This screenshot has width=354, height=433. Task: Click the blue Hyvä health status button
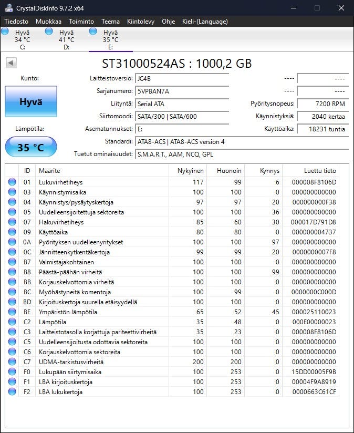(x=31, y=102)
